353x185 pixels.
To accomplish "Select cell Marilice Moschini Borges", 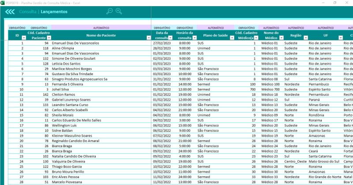I will 101,69.
